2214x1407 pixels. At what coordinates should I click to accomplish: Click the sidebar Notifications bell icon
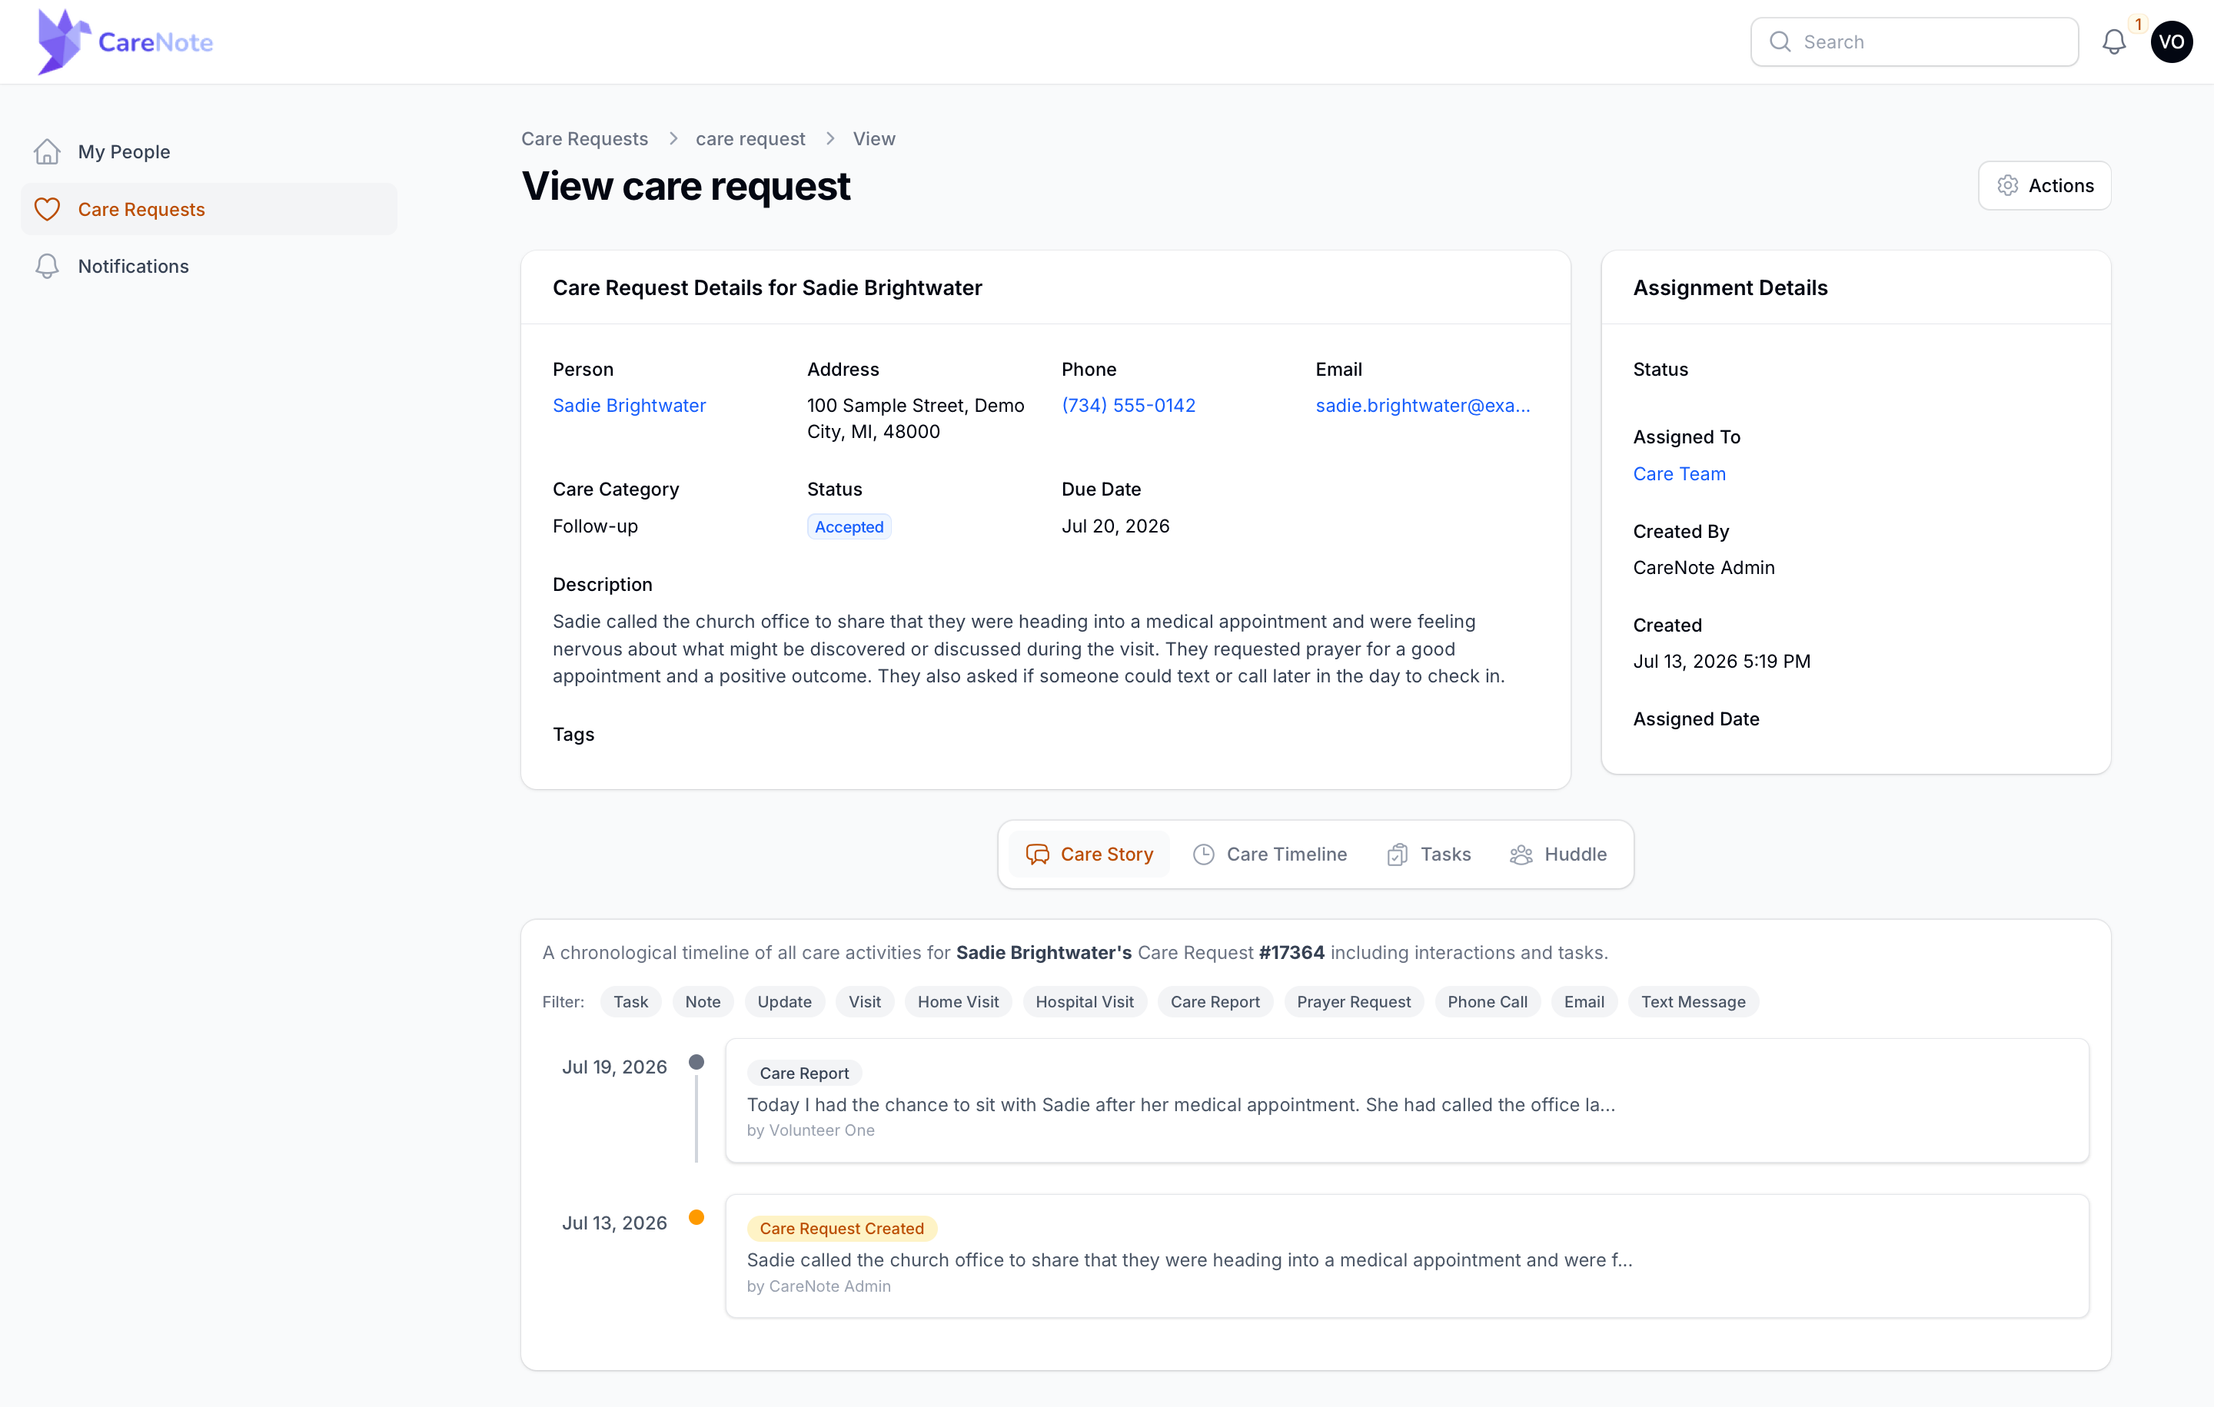(47, 266)
